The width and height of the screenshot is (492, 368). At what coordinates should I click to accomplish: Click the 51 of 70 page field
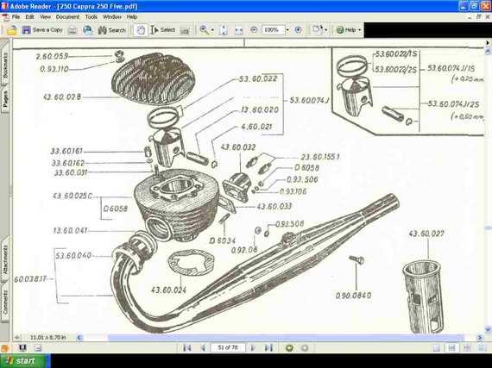[x=228, y=347]
